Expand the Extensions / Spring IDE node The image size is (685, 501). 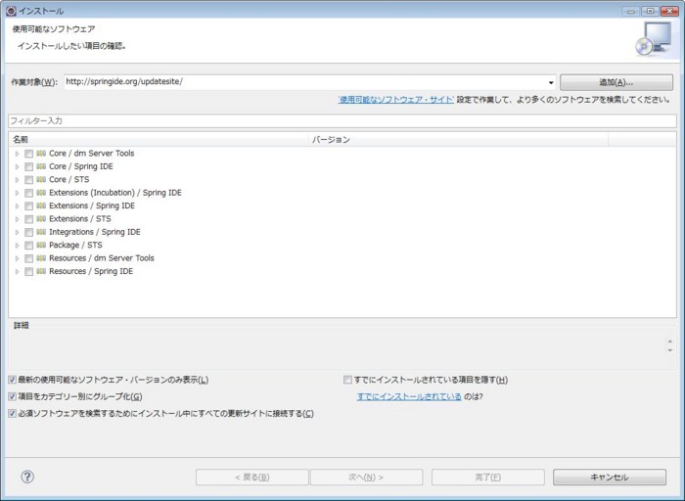[17, 206]
